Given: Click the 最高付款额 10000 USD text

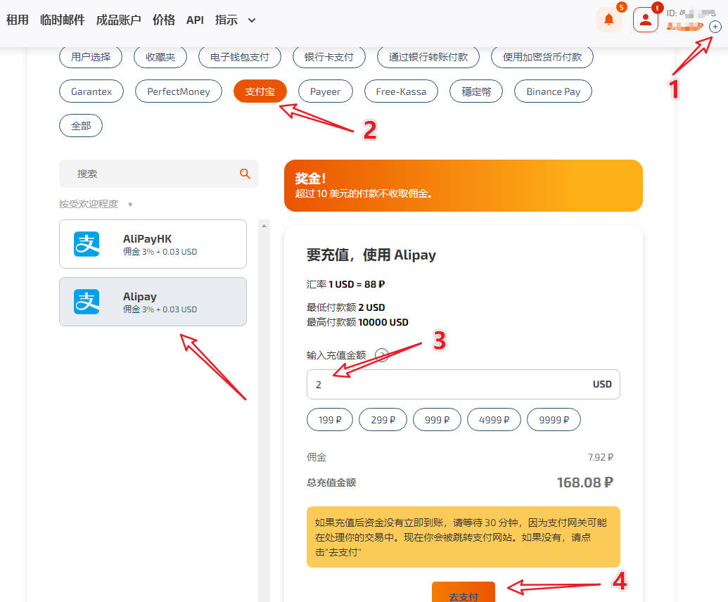Looking at the screenshot, I should pos(357,322).
